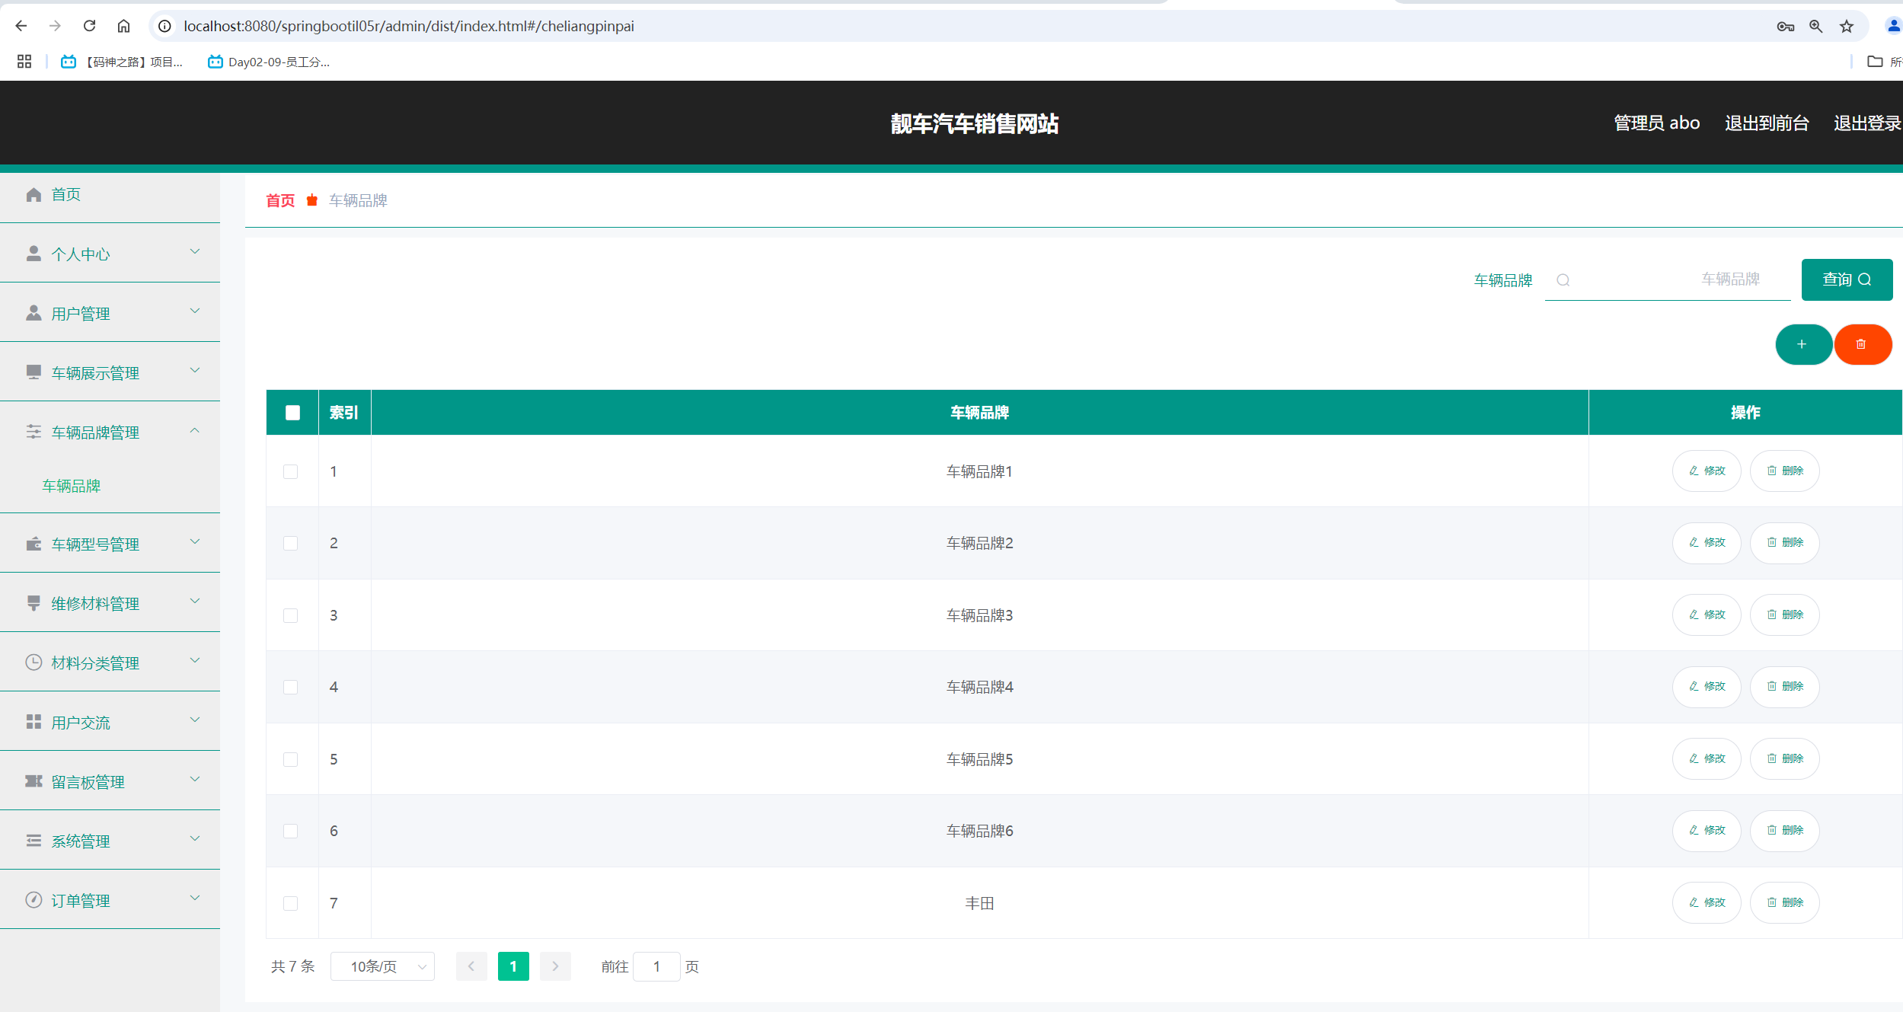Screen dimensions: 1903x1012
Task: Check the box for row 丰田
Action: (290, 903)
